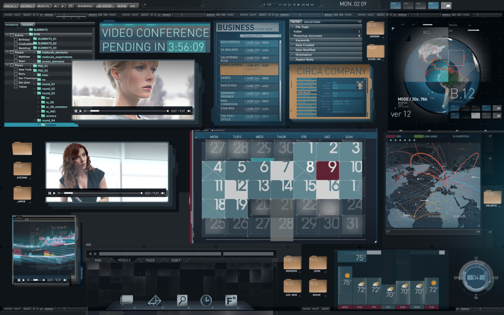Open the F° temperature icon in the dock
Image resolution: width=504 pixels, height=315 pixels.
pyautogui.click(x=231, y=300)
